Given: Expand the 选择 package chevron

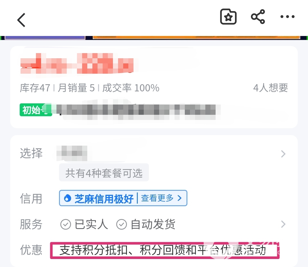Looking at the screenshot, I should coord(283,154).
